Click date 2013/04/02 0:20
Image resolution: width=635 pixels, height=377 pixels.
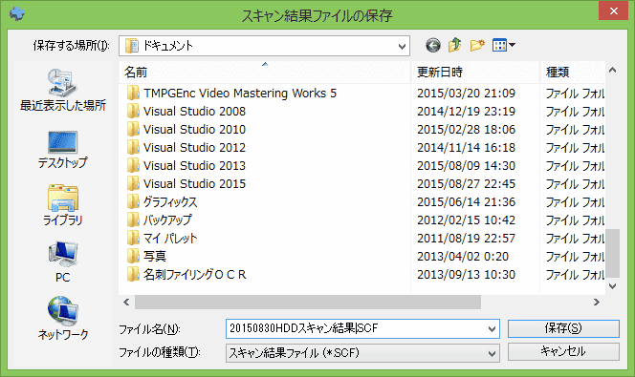tap(463, 257)
